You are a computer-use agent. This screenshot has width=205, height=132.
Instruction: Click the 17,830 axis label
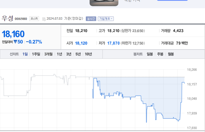[192, 128]
